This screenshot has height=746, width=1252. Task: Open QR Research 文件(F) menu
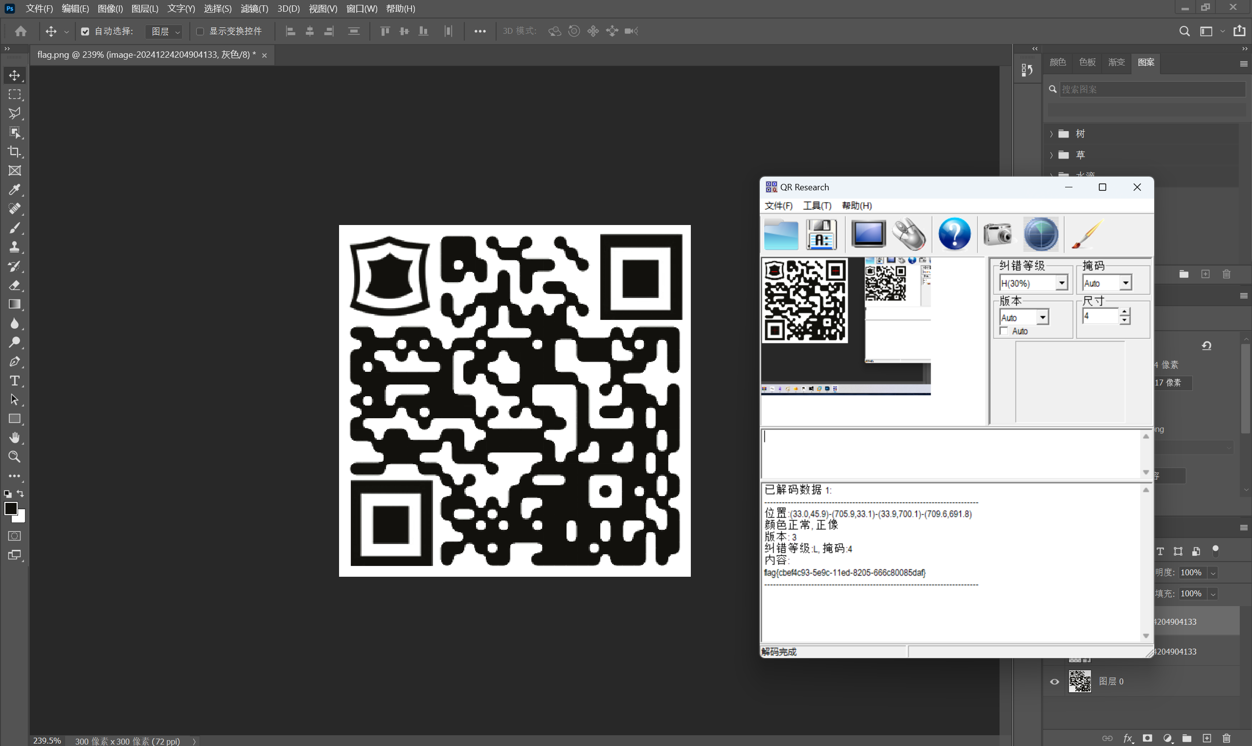click(778, 205)
